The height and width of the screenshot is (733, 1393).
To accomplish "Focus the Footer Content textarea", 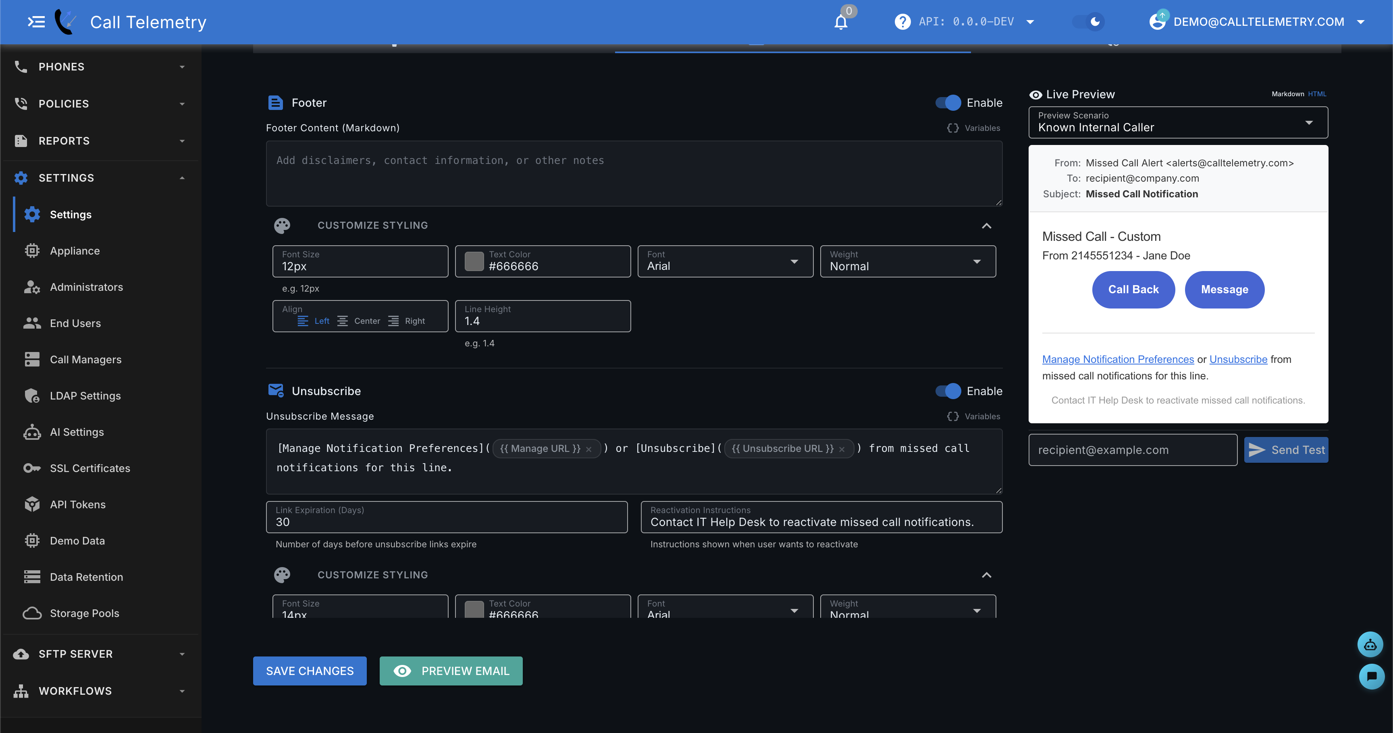I will (634, 174).
